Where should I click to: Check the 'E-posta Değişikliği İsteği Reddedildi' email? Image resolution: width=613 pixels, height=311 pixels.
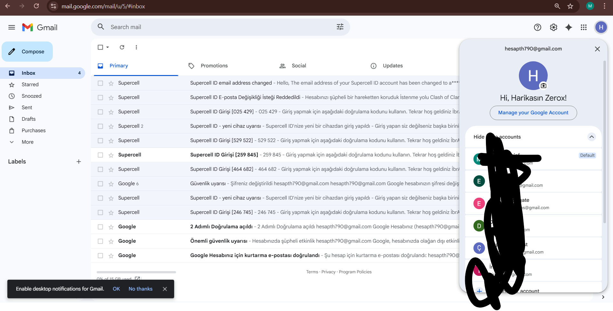pos(100,97)
